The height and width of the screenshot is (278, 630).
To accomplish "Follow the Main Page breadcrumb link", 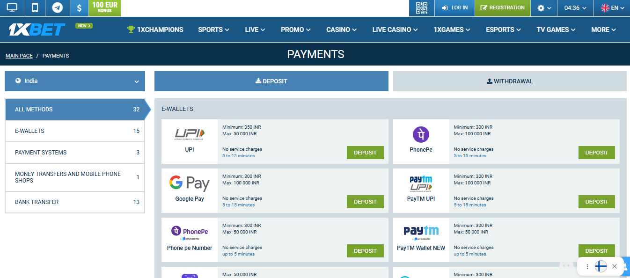I will tap(19, 56).
